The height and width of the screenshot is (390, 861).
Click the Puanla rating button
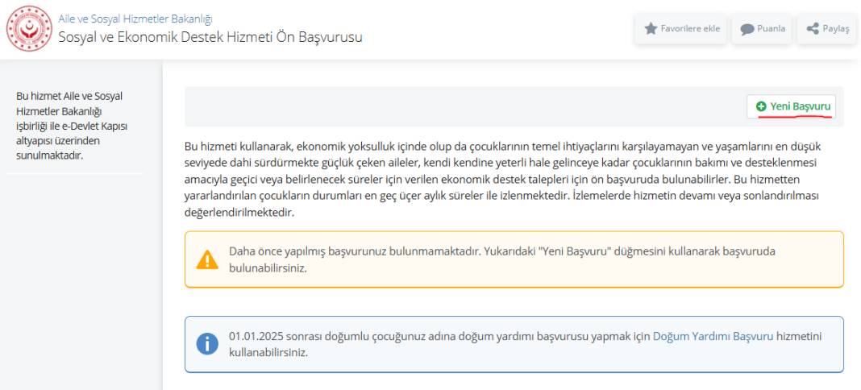762,28
